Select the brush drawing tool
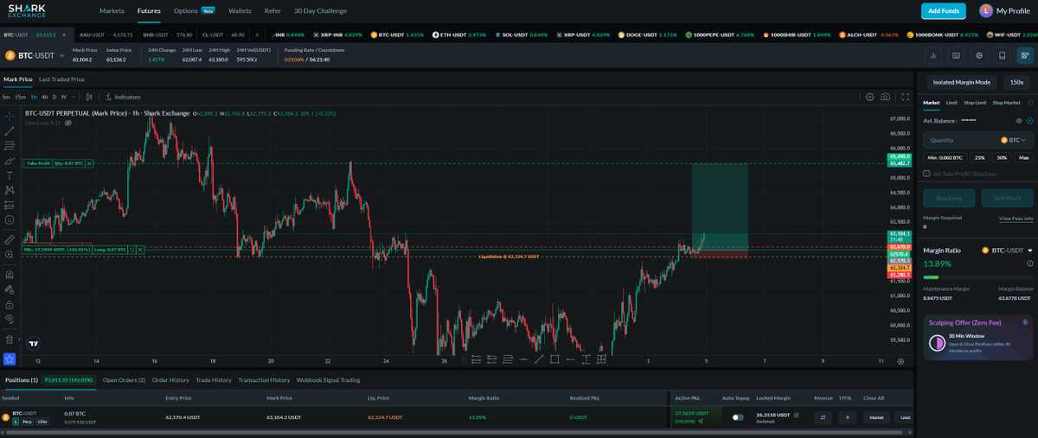1038x438 pixels. tap(9, 161)
